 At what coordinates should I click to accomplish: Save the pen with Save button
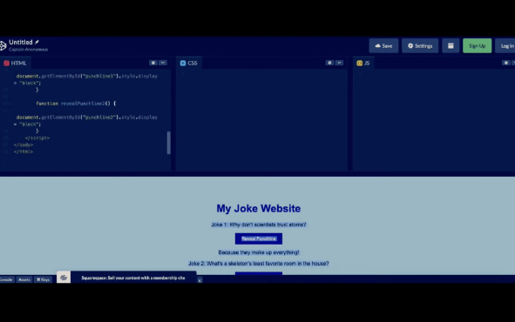[x=383, y=45]
